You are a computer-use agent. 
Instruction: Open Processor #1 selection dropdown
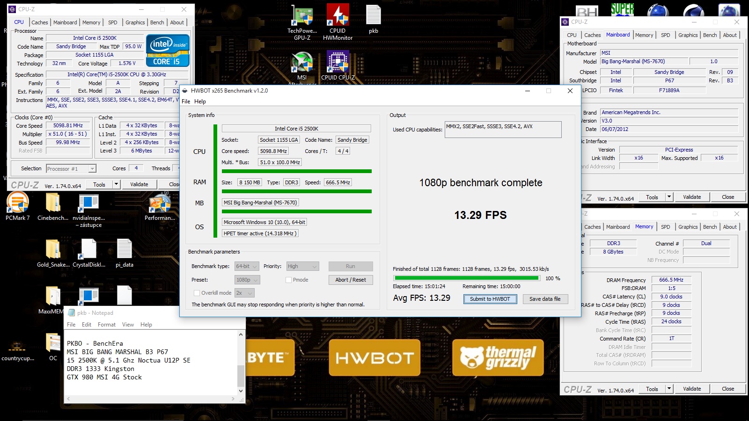point(71,169)
